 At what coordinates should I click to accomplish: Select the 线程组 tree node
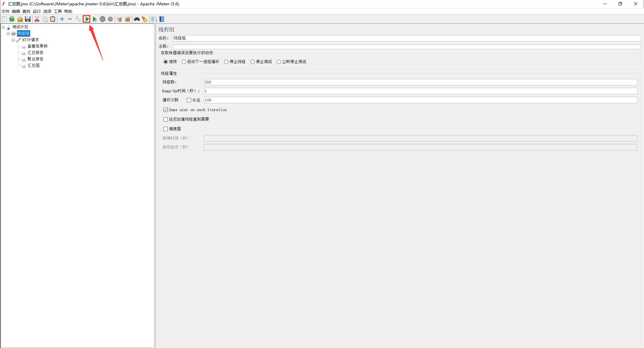[23, 33]
